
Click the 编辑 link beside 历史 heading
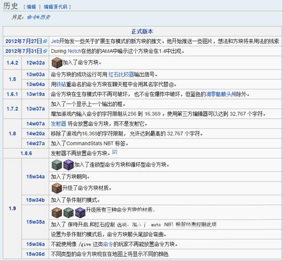coord(31,7)
